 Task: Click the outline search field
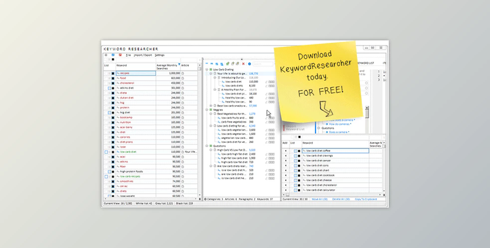click(263, 64)
